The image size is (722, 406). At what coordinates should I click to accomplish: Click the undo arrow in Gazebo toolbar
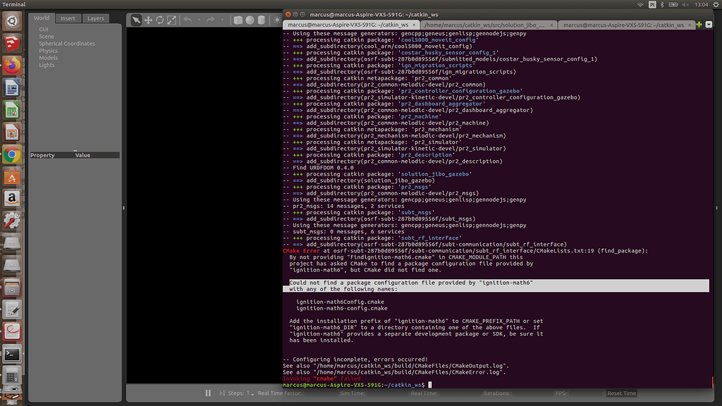pyautogui.click(x=188, y=20)
